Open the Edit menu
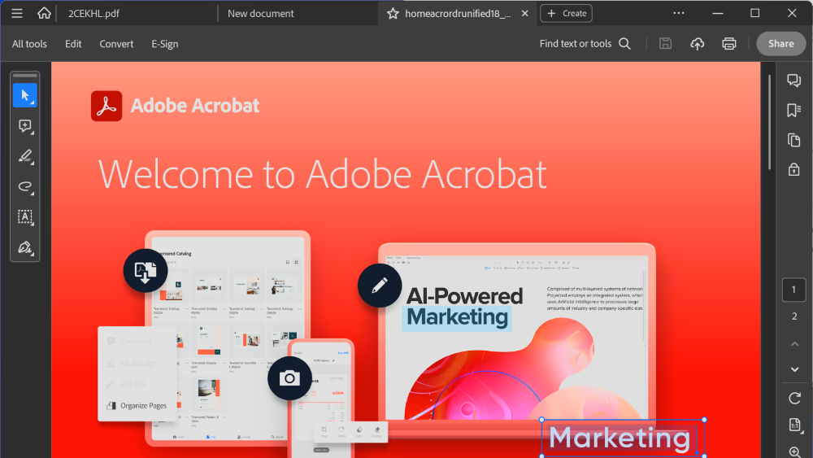Screen dimensions: 813x458 pos(73,44)
